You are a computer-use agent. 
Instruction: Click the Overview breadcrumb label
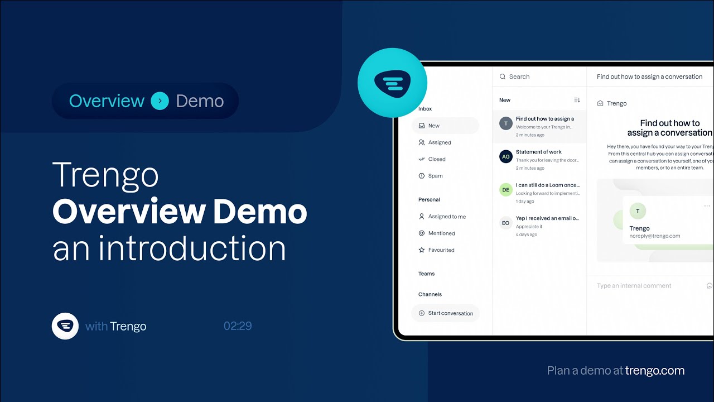(x=107, y=101)
